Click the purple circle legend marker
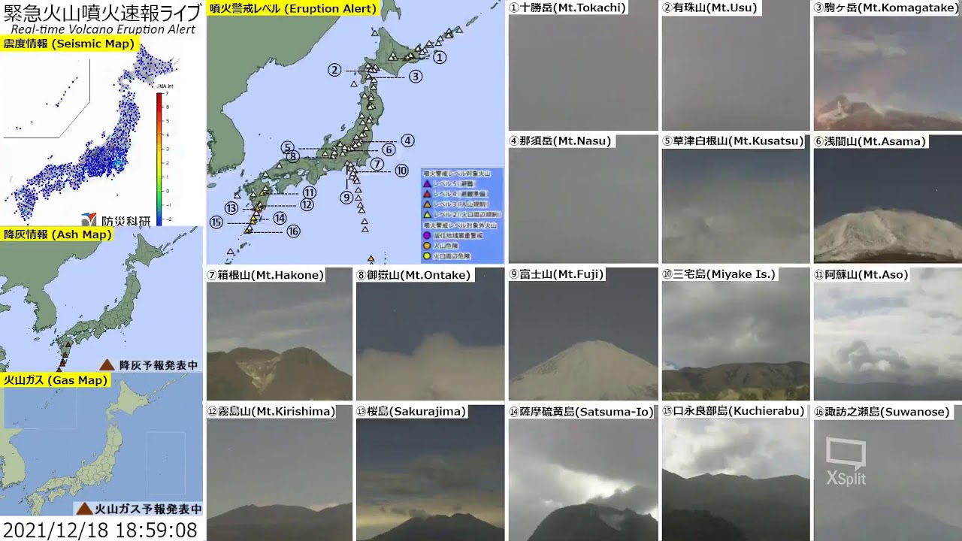The width and height of the screenshot is (962, 541). pos(427,235)
